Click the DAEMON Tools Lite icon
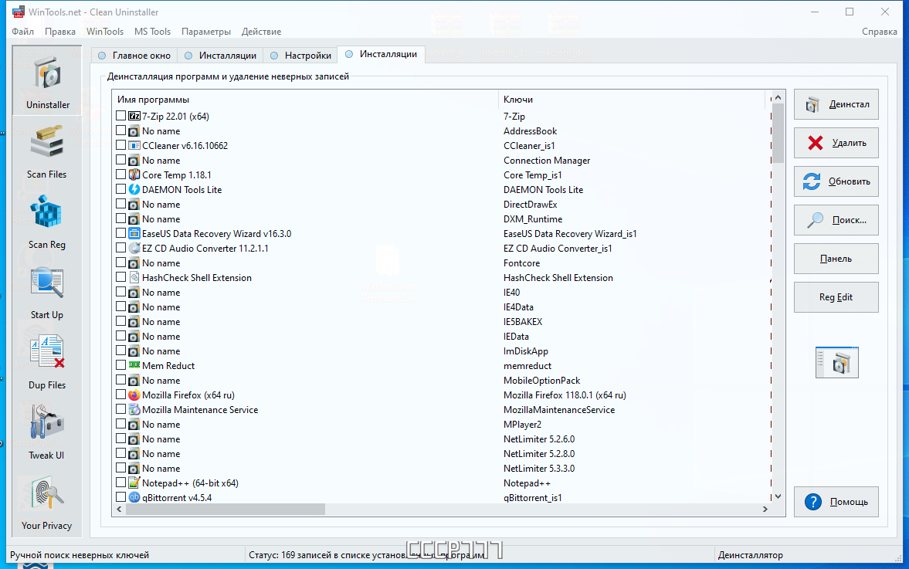Screen dimensions: 909x569 (x=134, y=189)
